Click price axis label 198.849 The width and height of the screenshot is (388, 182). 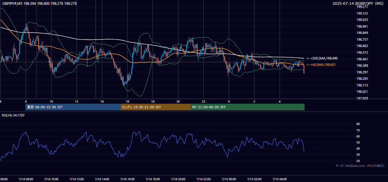coord(362,33)
